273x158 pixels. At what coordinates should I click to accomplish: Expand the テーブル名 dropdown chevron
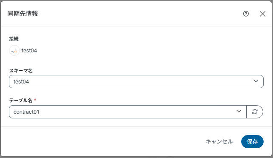click(x=239, y=111)
